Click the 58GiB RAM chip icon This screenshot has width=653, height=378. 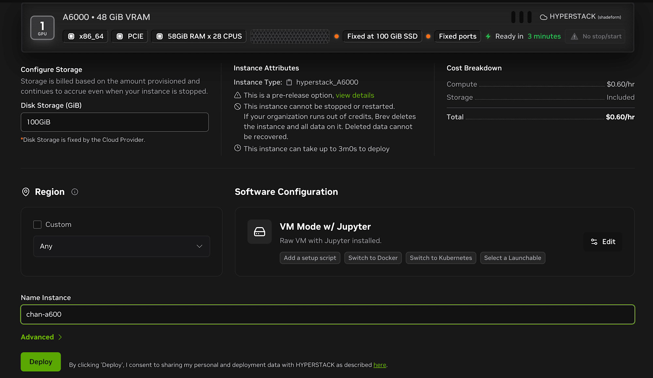160,37
